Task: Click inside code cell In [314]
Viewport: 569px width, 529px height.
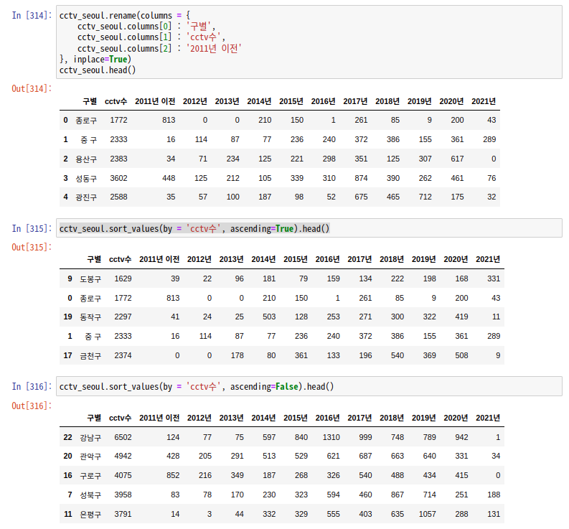Action: click(x=309, y=42)
